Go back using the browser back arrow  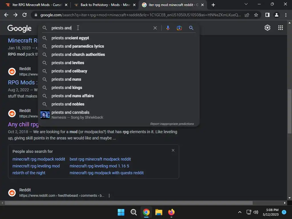(x=6, y=15)
